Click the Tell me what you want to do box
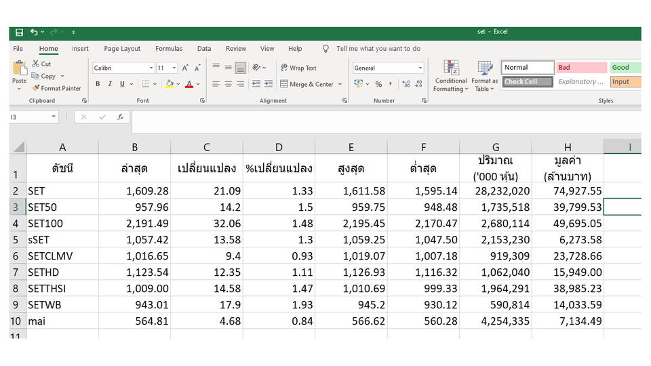This screenshot has width=651, height=366. coord(378,49)
